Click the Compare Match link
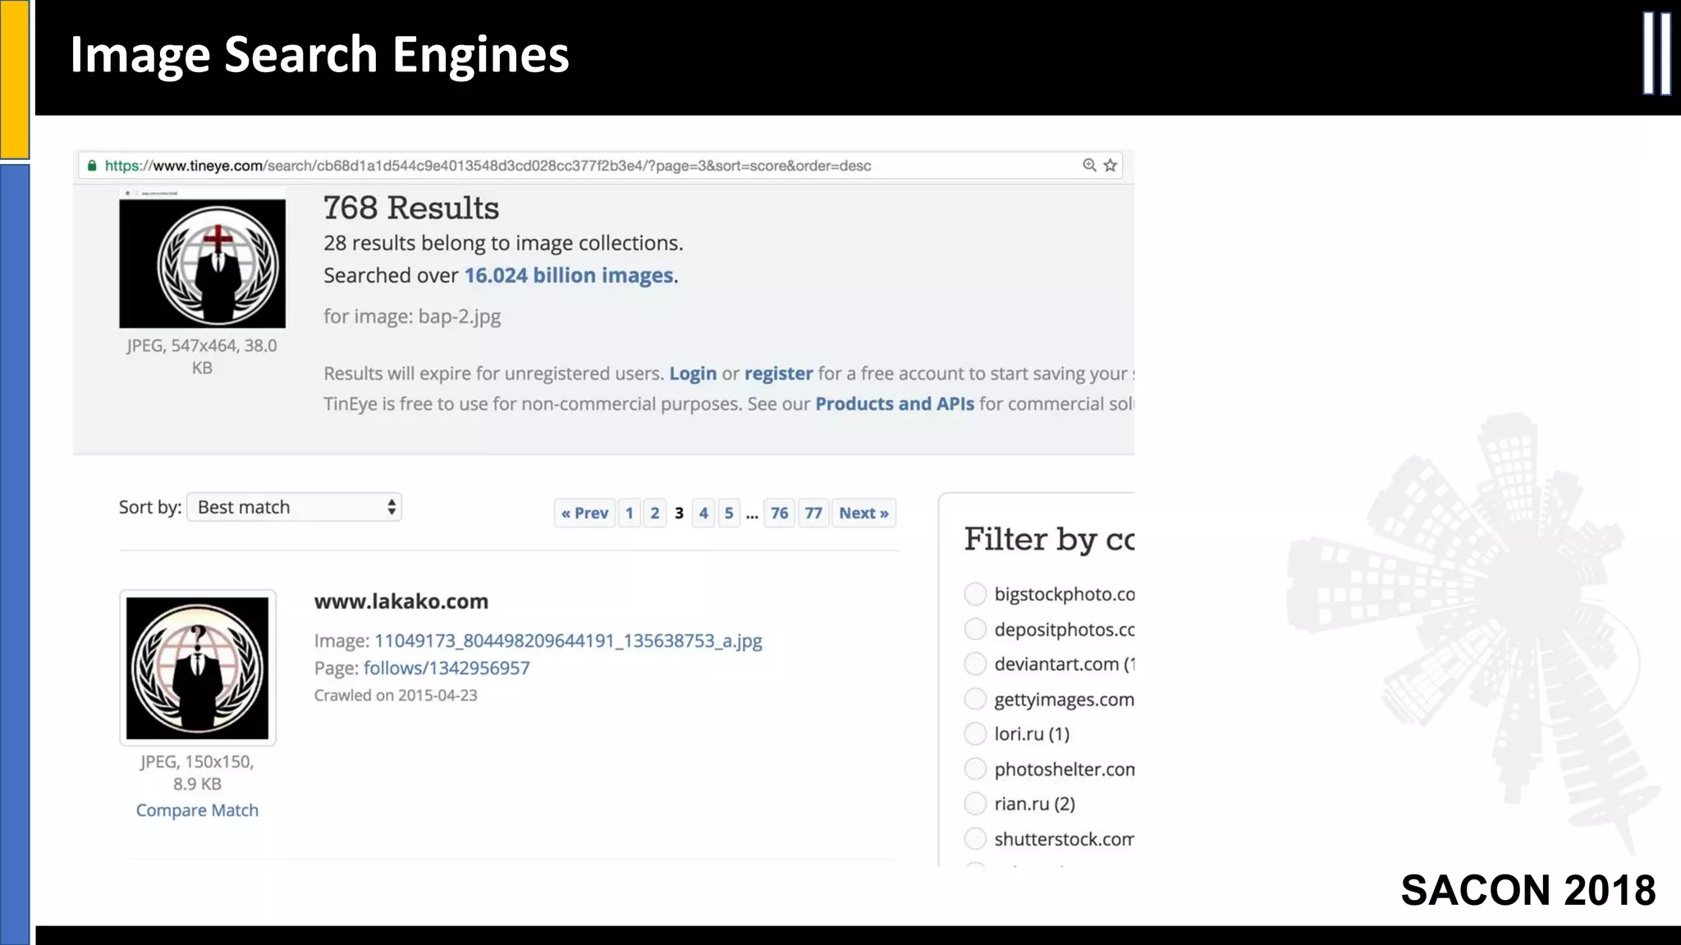 [197, 810]
